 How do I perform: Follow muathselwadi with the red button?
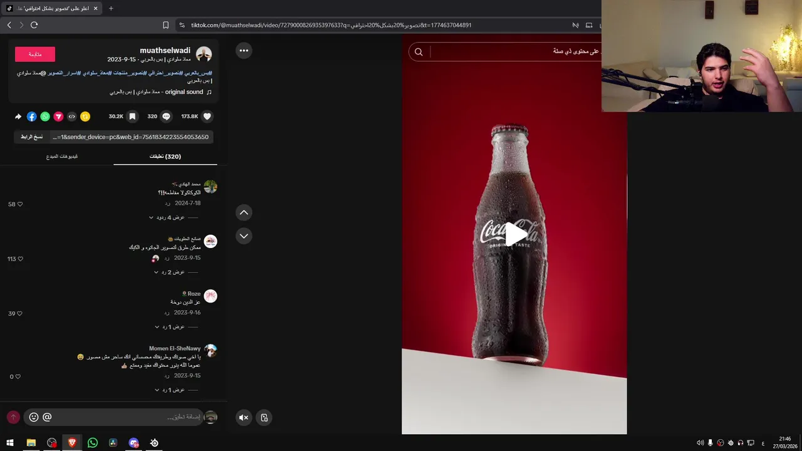(35, 54)
